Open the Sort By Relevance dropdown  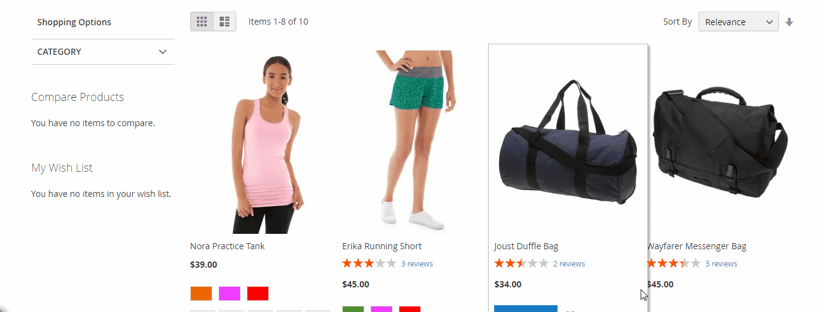point(738,22)
